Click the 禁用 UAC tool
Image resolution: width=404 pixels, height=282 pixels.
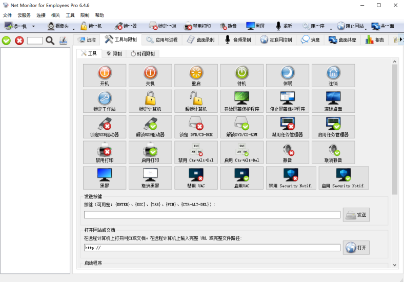pyautogui.click(x=196, y=178)
